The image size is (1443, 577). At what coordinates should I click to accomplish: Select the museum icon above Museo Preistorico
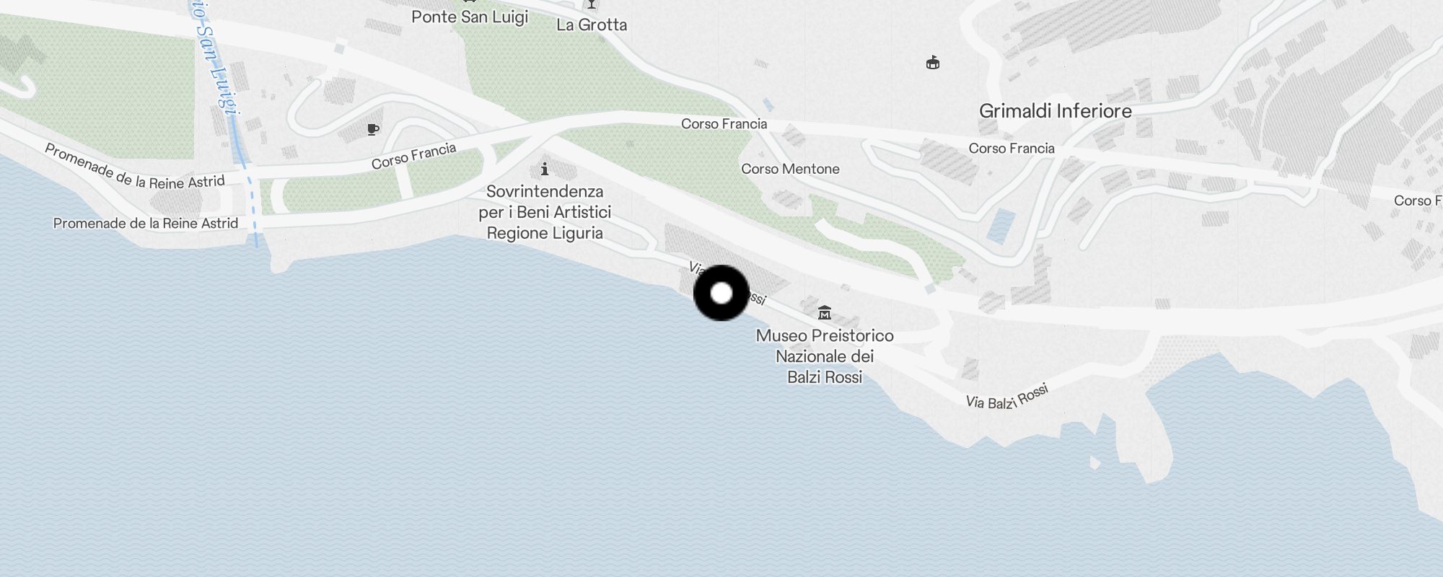coord(825,312)
